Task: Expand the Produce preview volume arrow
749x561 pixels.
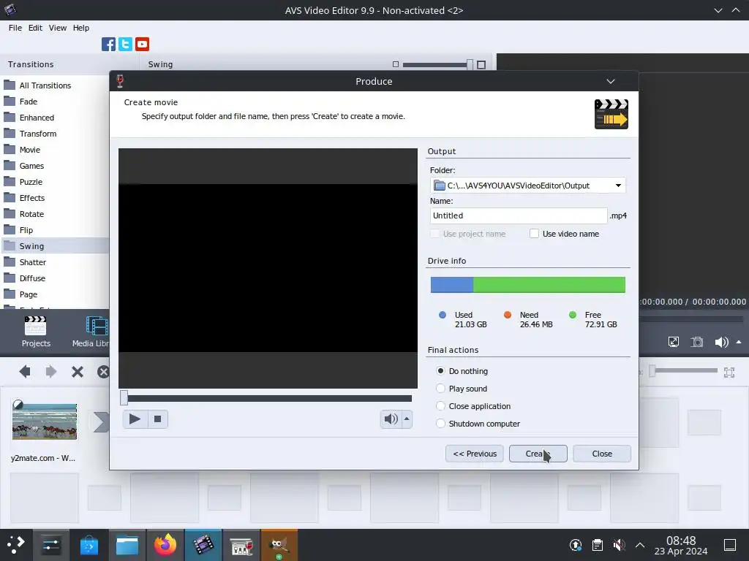Action: [407, 419]
